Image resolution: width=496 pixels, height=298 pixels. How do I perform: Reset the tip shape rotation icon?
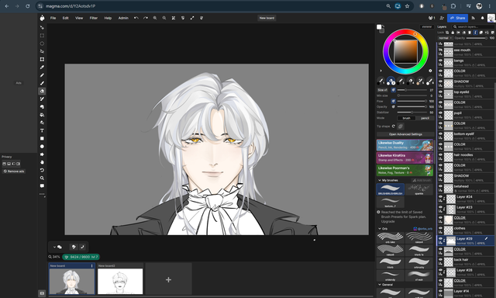394,126
